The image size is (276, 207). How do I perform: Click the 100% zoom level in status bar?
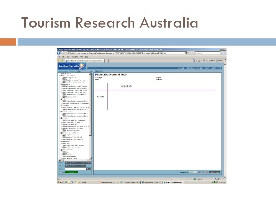pyautogui.click(x=218, y=179)
